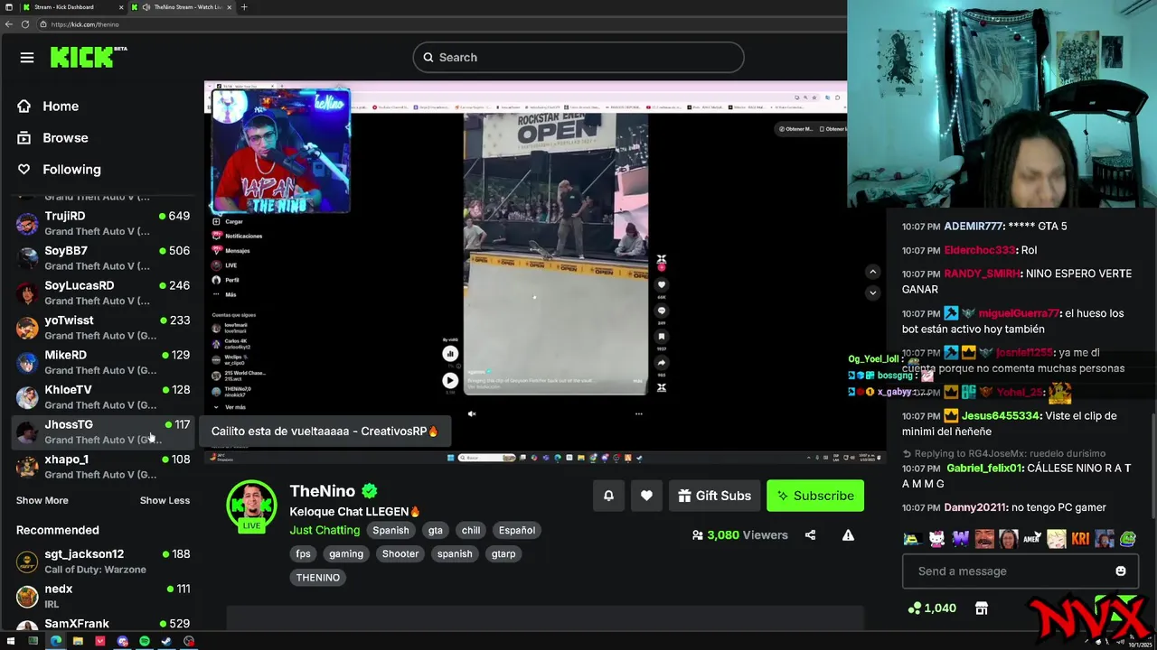Open xhapo_1 channel
The height and width of the screenshot is (650, 1157).
[103, 466]
